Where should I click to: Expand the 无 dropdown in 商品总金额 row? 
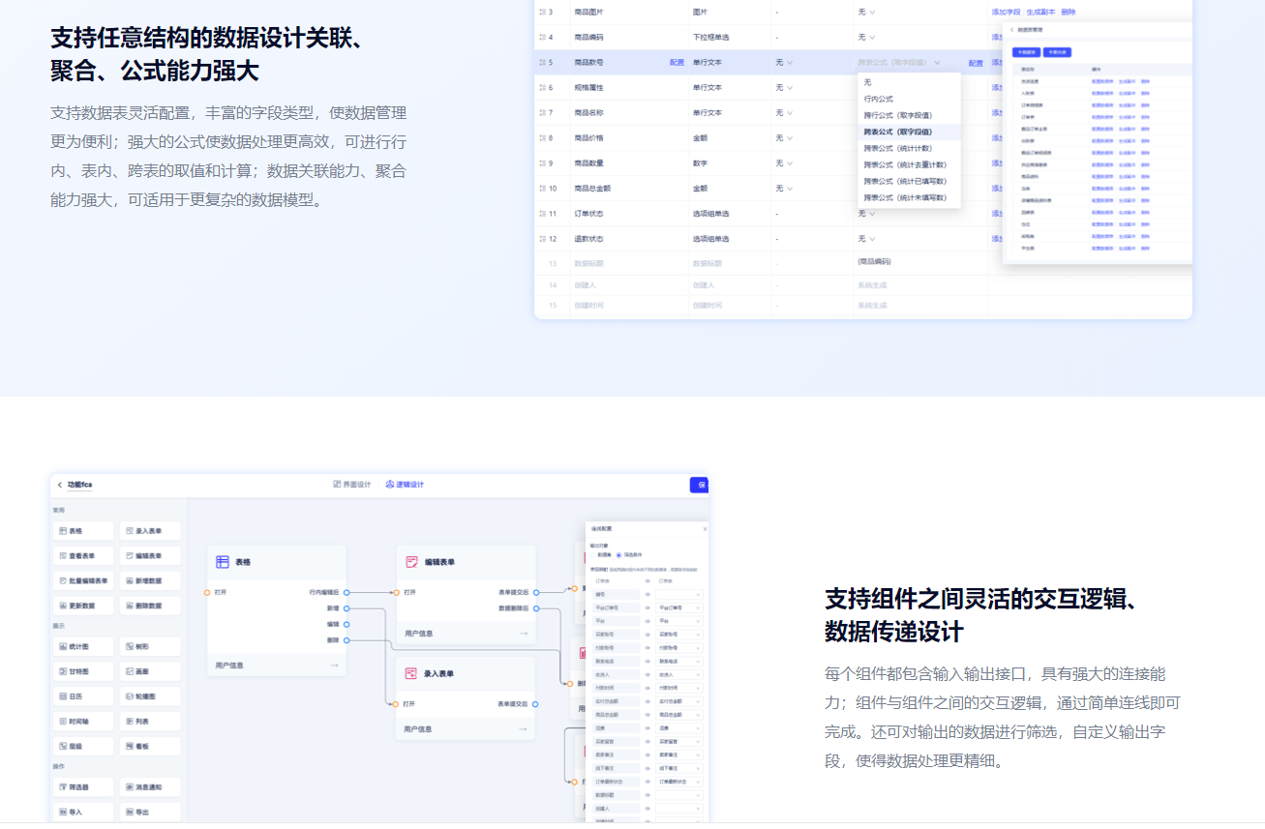pyautogui.click(x=784, y=188)
